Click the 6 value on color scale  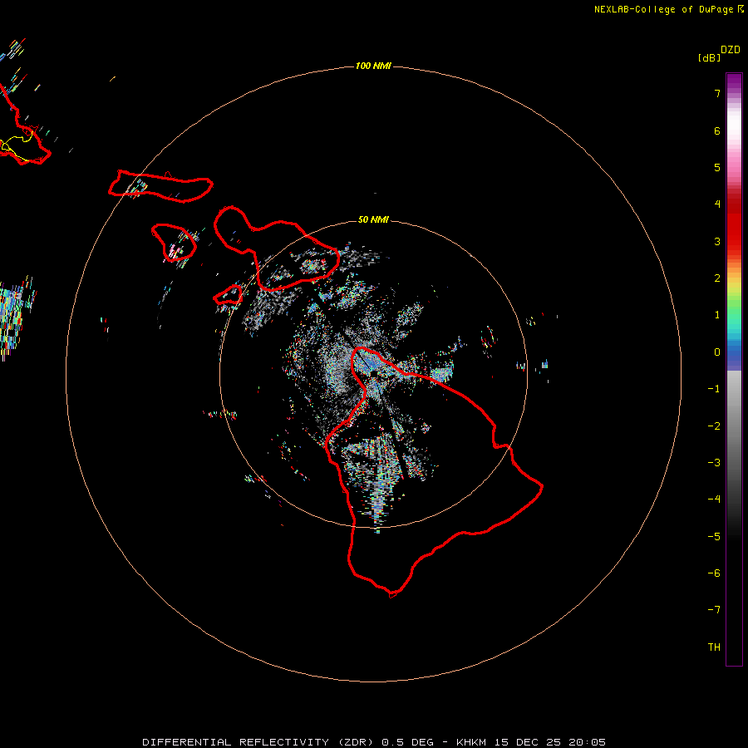(x=717, y=130)
